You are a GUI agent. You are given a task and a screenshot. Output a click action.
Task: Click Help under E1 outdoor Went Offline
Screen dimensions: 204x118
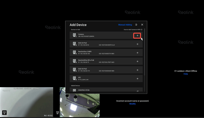click(186, 74)
